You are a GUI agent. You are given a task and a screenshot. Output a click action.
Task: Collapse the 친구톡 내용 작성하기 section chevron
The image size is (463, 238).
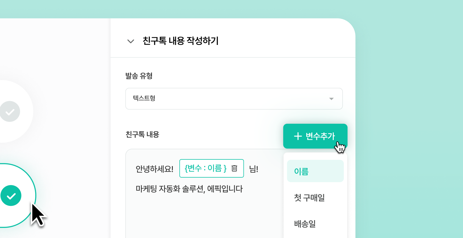point(130,41)
